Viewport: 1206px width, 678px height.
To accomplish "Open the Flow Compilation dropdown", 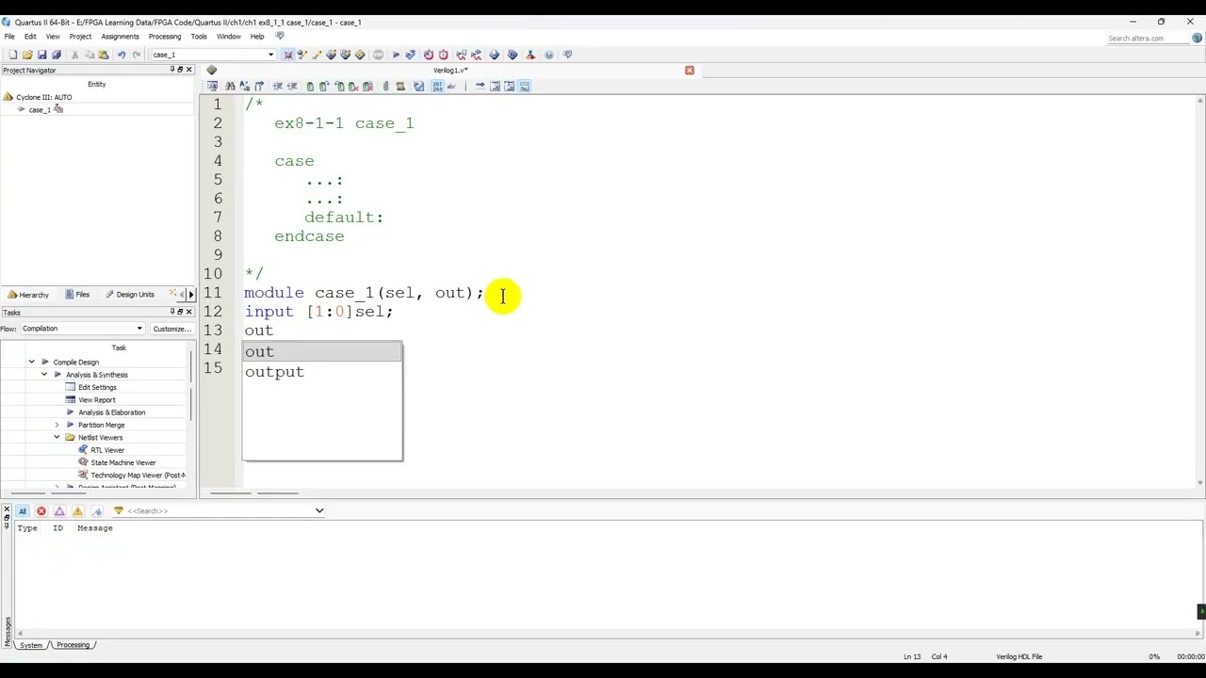I will 139,329.
